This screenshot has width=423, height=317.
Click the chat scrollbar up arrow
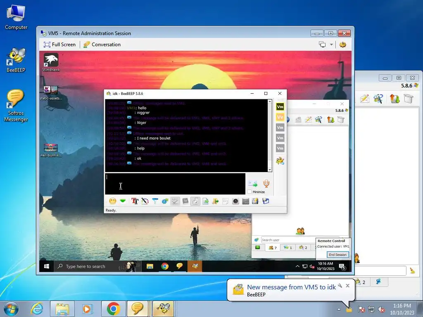(x=270, y=102)
